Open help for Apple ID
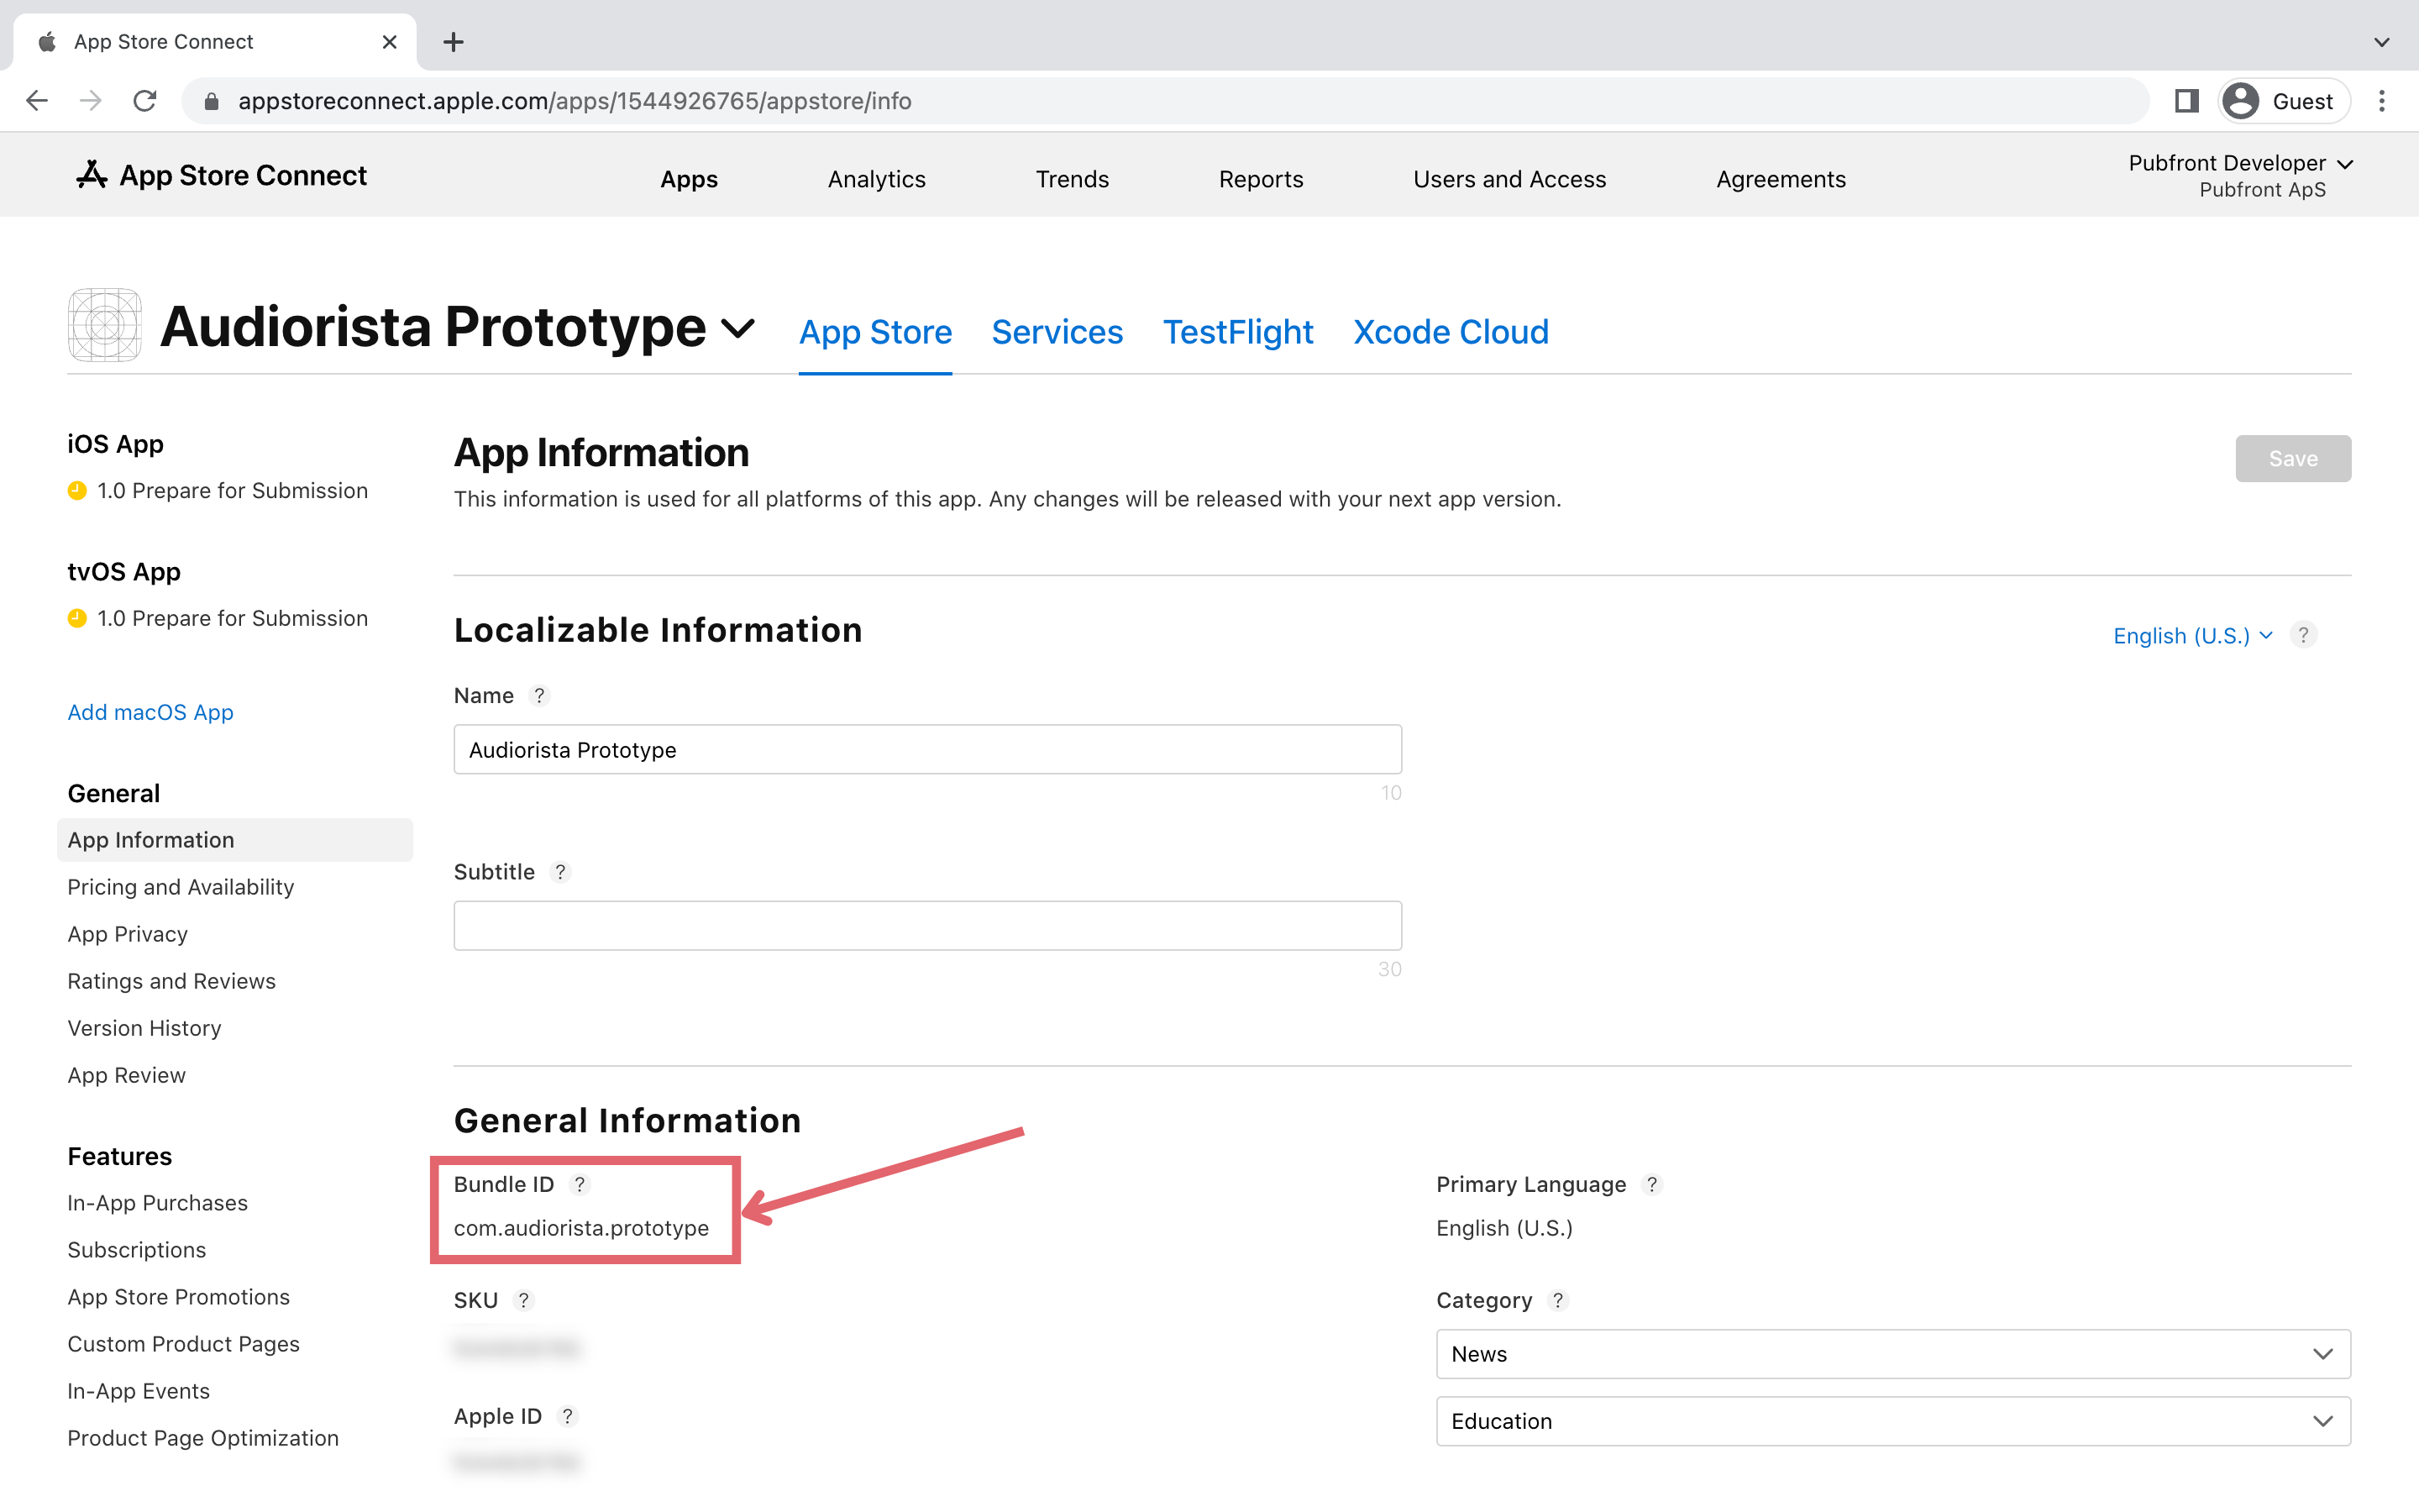 pos(568,1416)
